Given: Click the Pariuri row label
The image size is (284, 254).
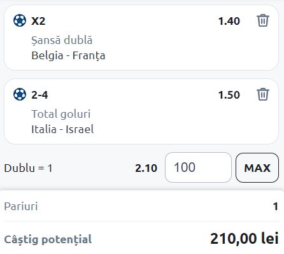Looking at the screenshot, I should pos(21,206).
